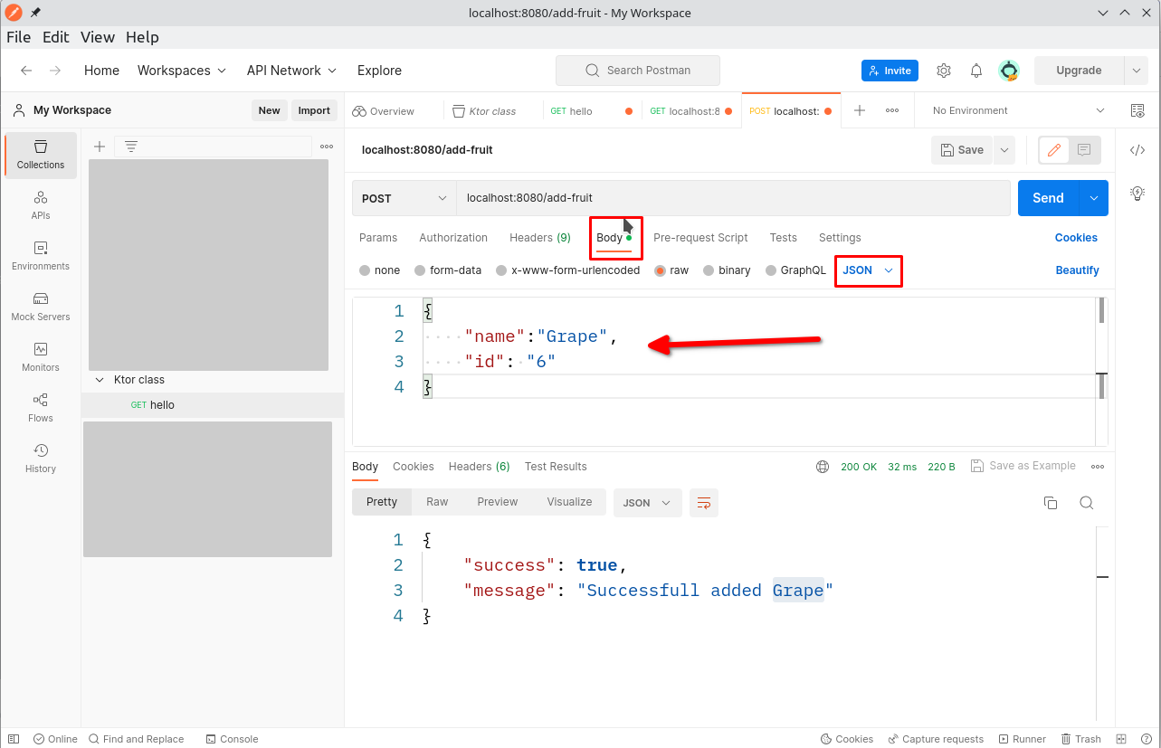Click the request URL input field
Image resolution: width=1161 pixels, height=748 pixels.
733,198
